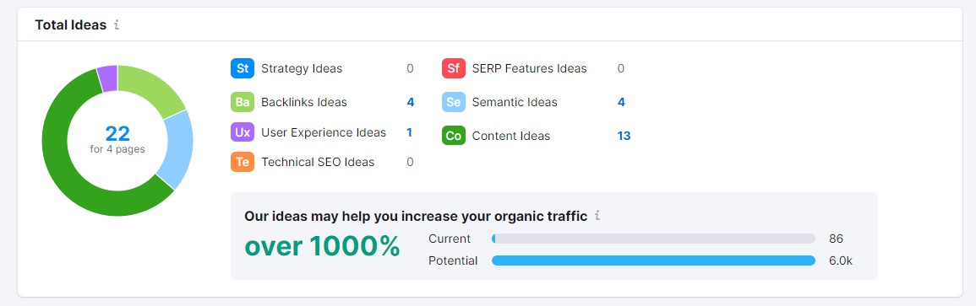
Task: Click 'Our ideas may help you increase' heading
Action: 416,216
